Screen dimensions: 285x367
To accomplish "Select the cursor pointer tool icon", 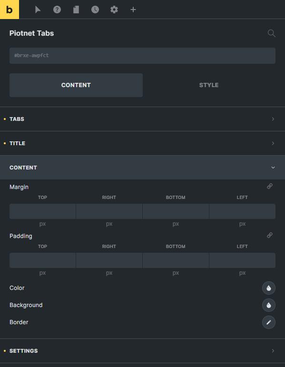I will point(38,10).
